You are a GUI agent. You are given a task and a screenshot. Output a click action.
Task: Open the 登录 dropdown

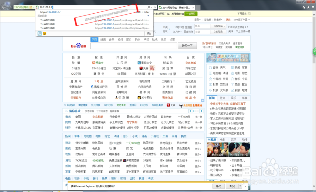tap(197, 20)
